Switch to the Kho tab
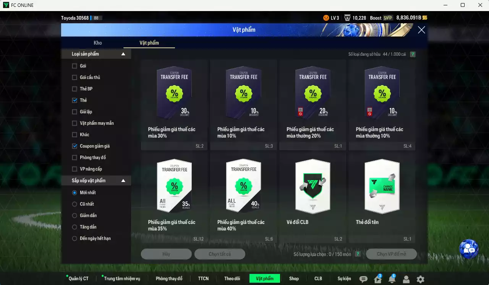The height and width of the screenshot is (285, 489). point(98,43)
